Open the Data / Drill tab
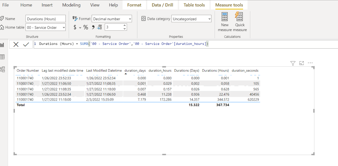 coord(162,5)
